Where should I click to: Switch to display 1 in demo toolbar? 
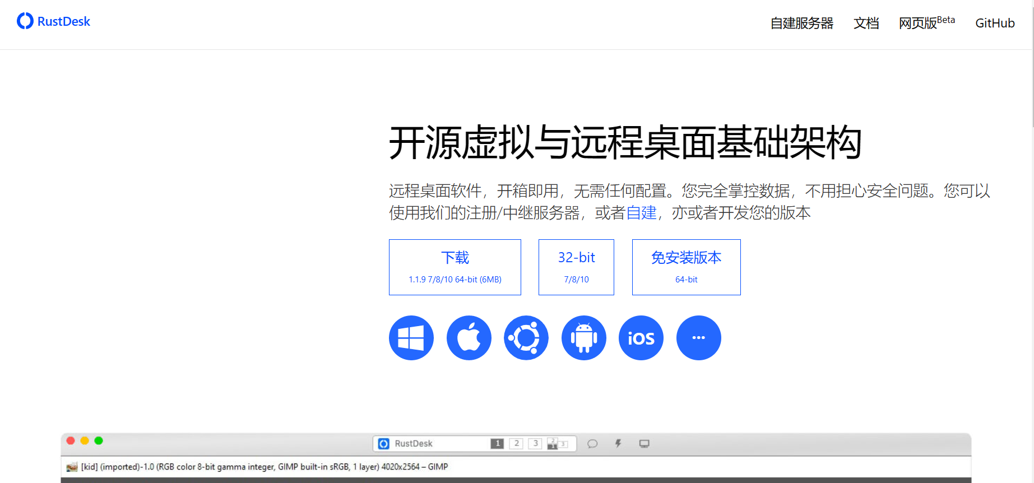point(497,444)
